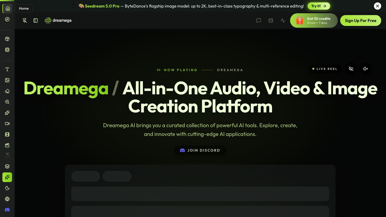Image resolution: width=386 pixels, height=217 pixels.
Task: Click Seedream 5.0 Pro banner text
Action: [102, 6]
